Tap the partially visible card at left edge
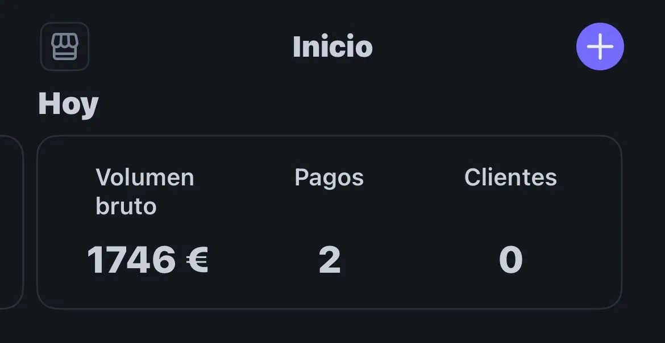Screen dimensions: 665x343 [11, 222]
